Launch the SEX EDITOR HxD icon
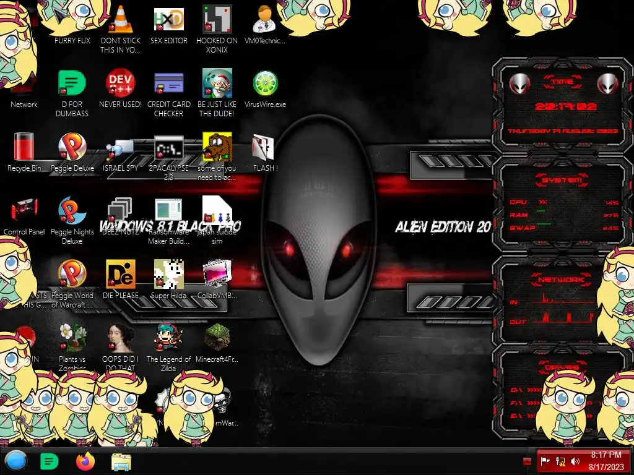This screenshot has height=475, width=634. (x=168, y=20)
